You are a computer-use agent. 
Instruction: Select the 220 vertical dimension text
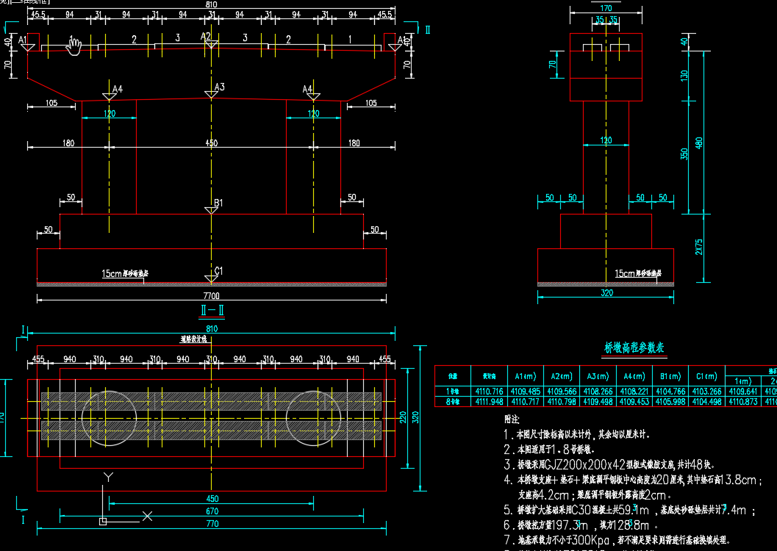point(403,418)
